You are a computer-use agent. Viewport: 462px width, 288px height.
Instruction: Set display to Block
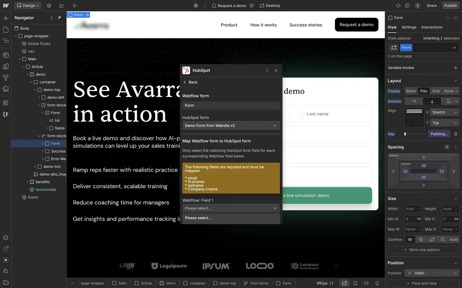coord(411,91)
